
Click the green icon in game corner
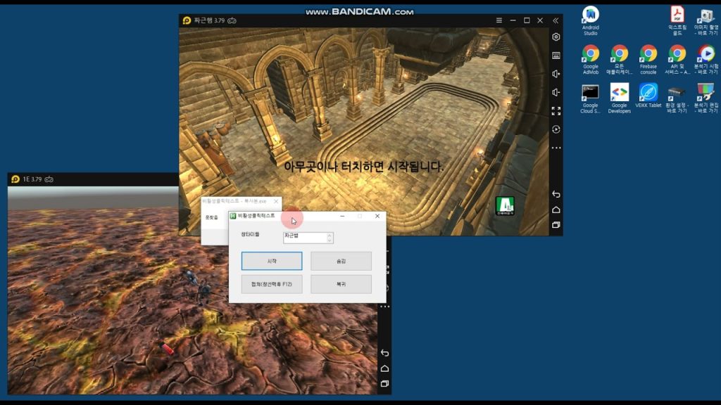(504, 205)
